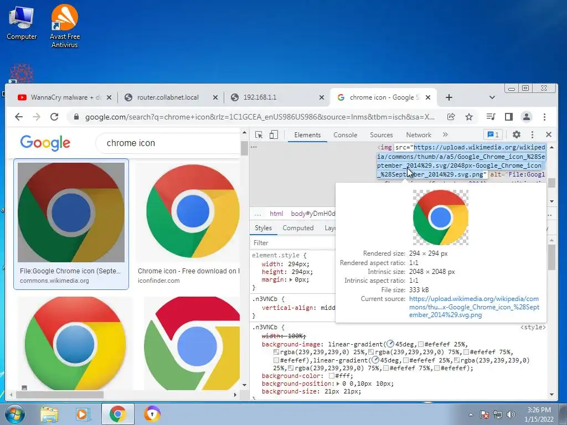567x425 pixels.
Task: Open Chrome's media control icon
Action: pyautogui.click(x=491, y=117)
